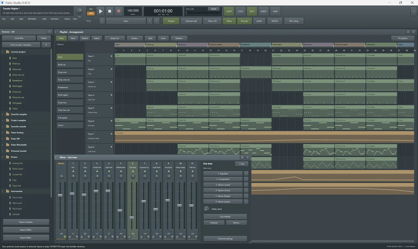
Task: Mute the Closed hat mixer channel LED
Action: pos(97,171)
